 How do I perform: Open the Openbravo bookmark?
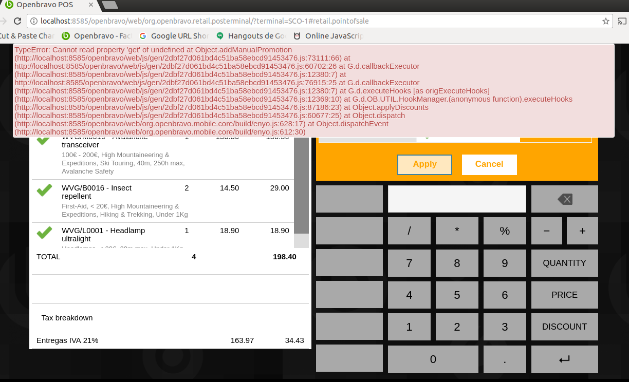click(97, 36)
